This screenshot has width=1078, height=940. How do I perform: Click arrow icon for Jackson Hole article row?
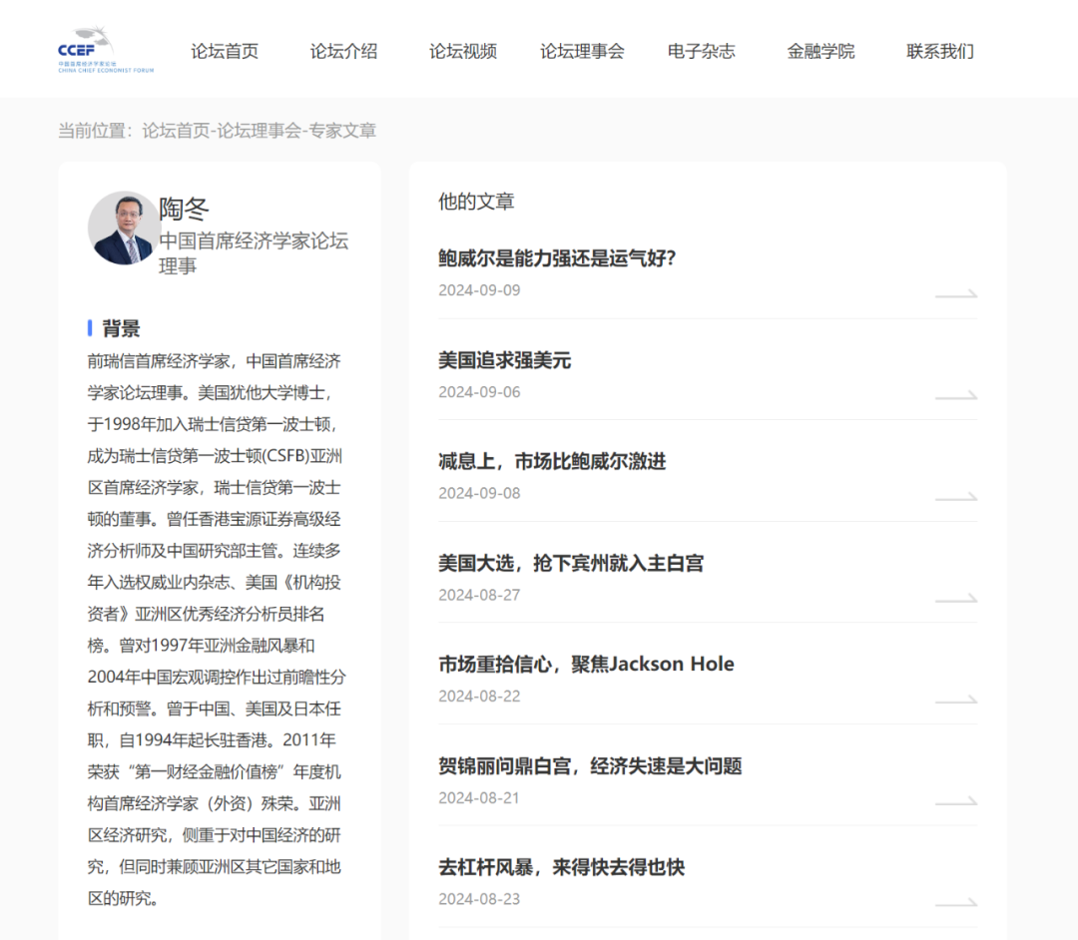[955, 700]
